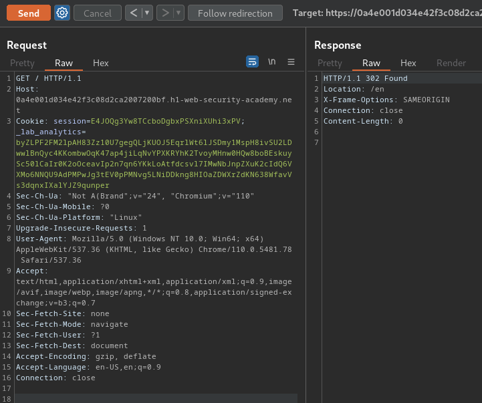Viewport: 482px width, 403px height.
Task: Select the Request Hex tab
Action: 101,63
